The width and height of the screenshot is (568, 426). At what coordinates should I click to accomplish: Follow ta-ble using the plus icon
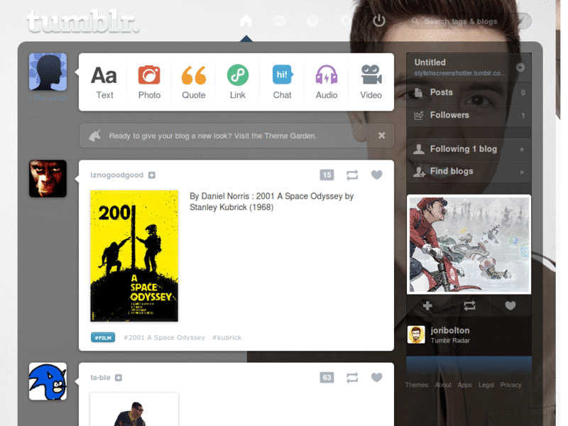tap(119, 378)
